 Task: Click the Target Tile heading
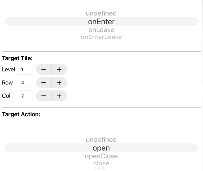pyautogui.click(x=17, y=58)
